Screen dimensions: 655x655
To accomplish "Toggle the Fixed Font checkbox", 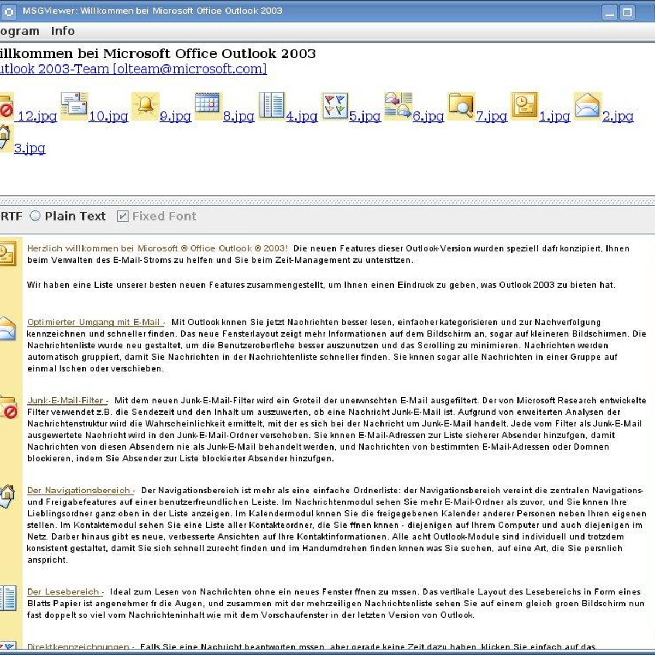I will (x=123, y=216).
